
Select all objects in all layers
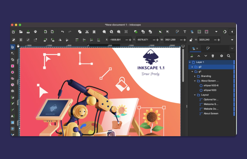pyautogui.click(x=21, y=40)
